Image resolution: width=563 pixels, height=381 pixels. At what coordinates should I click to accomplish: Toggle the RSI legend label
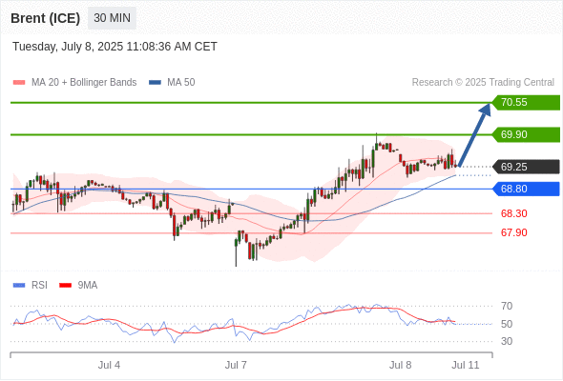[39, 286]
